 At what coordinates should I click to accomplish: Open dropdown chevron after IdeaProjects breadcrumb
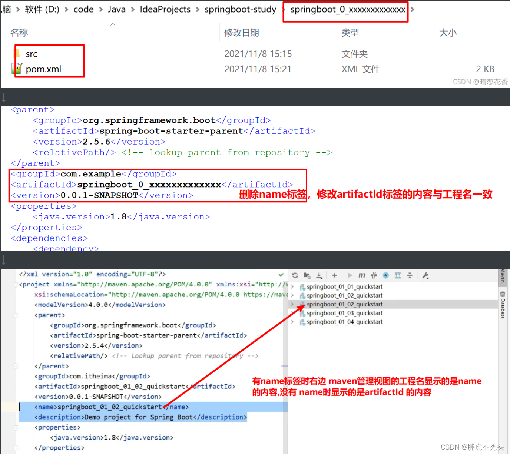(x=198, y=9)
